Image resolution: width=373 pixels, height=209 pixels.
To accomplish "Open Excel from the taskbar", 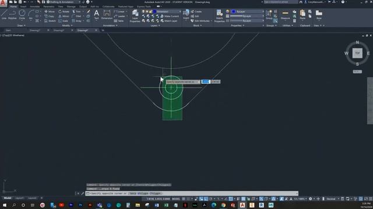I will point(166,205).
